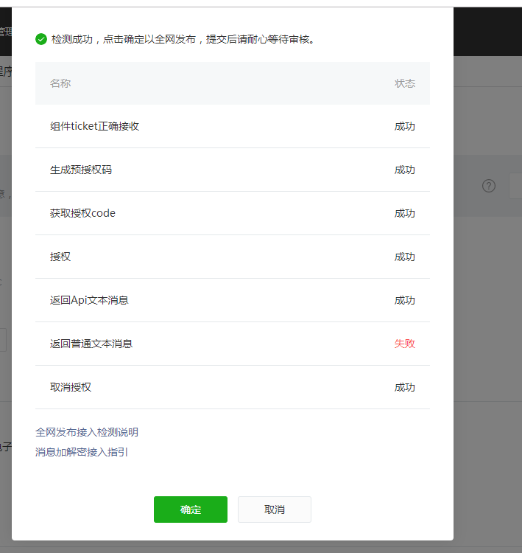Click the question mark help icon
This screenshot has height=553, width=522.
[489, 186]
